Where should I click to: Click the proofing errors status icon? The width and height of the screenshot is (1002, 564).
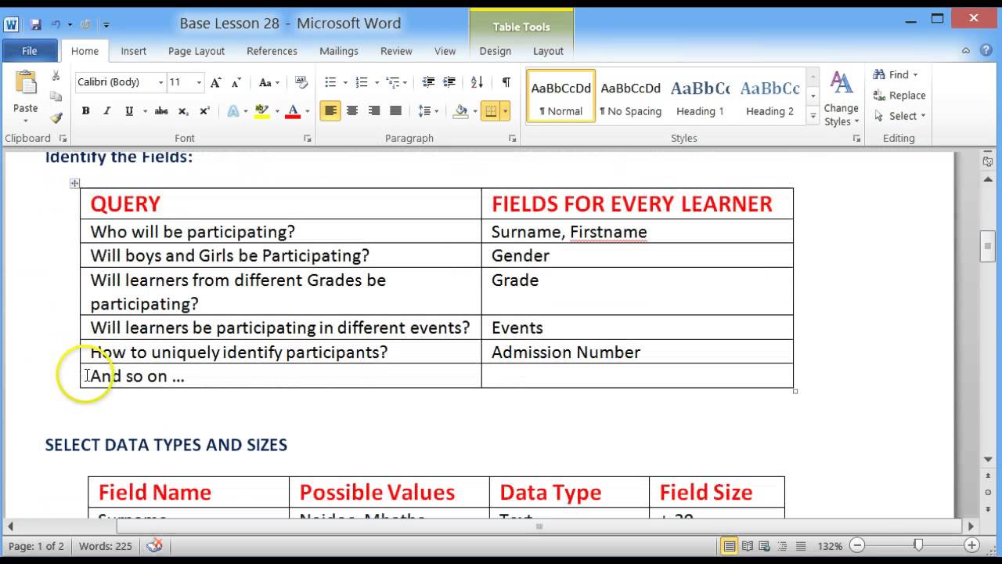(155, 545)
